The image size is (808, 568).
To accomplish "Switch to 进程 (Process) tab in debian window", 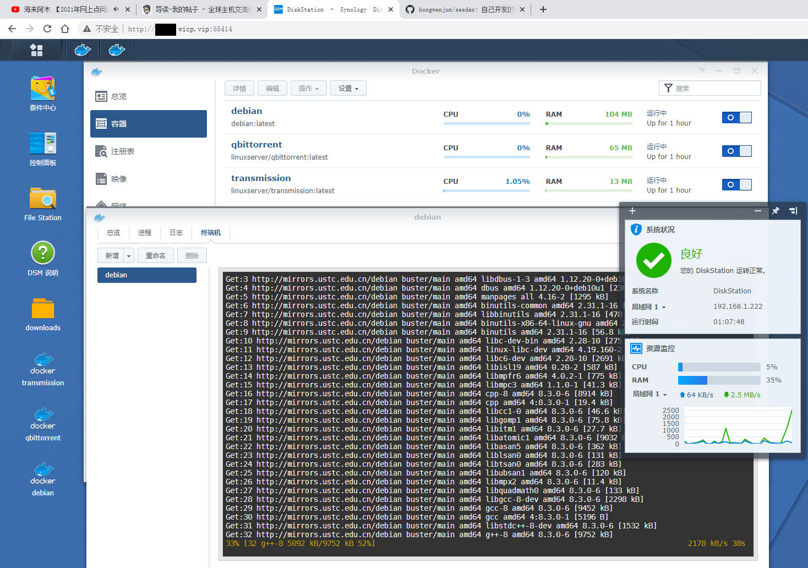I will [x=145, y=233].
